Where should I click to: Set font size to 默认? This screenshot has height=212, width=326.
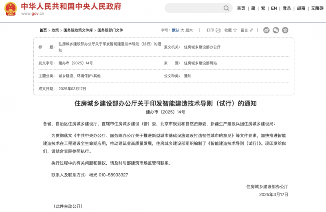click(176, 30)
